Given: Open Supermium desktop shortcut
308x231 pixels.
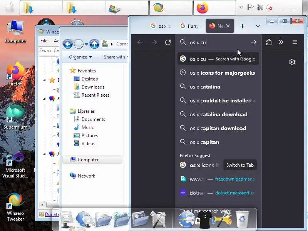Looking at the screenshot, I should (15, 117).
